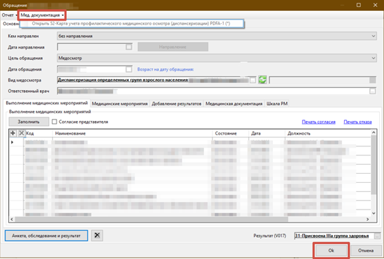
Task: Switch to Шкала РМ tab
Action: pyautogui.click(x=276, y=104)
